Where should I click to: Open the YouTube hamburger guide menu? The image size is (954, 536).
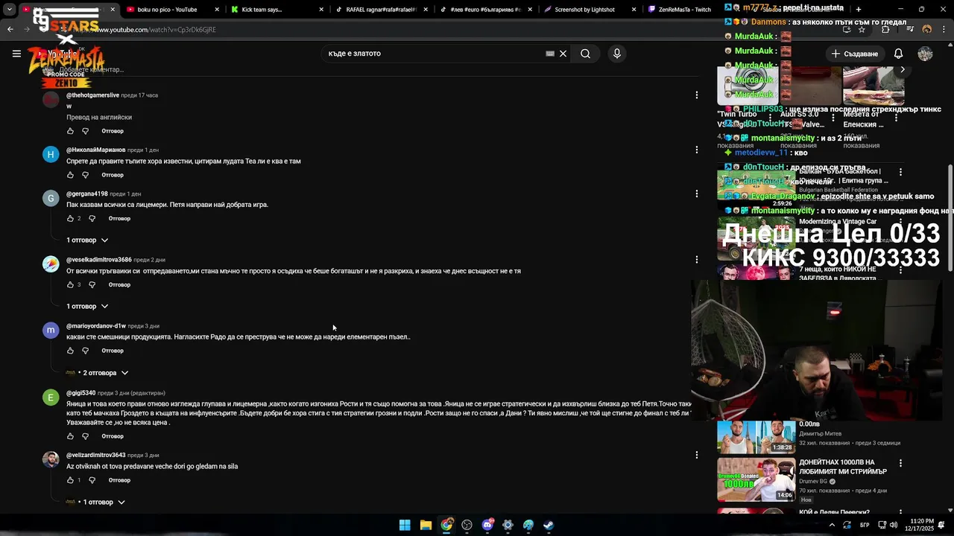[16, 54]
